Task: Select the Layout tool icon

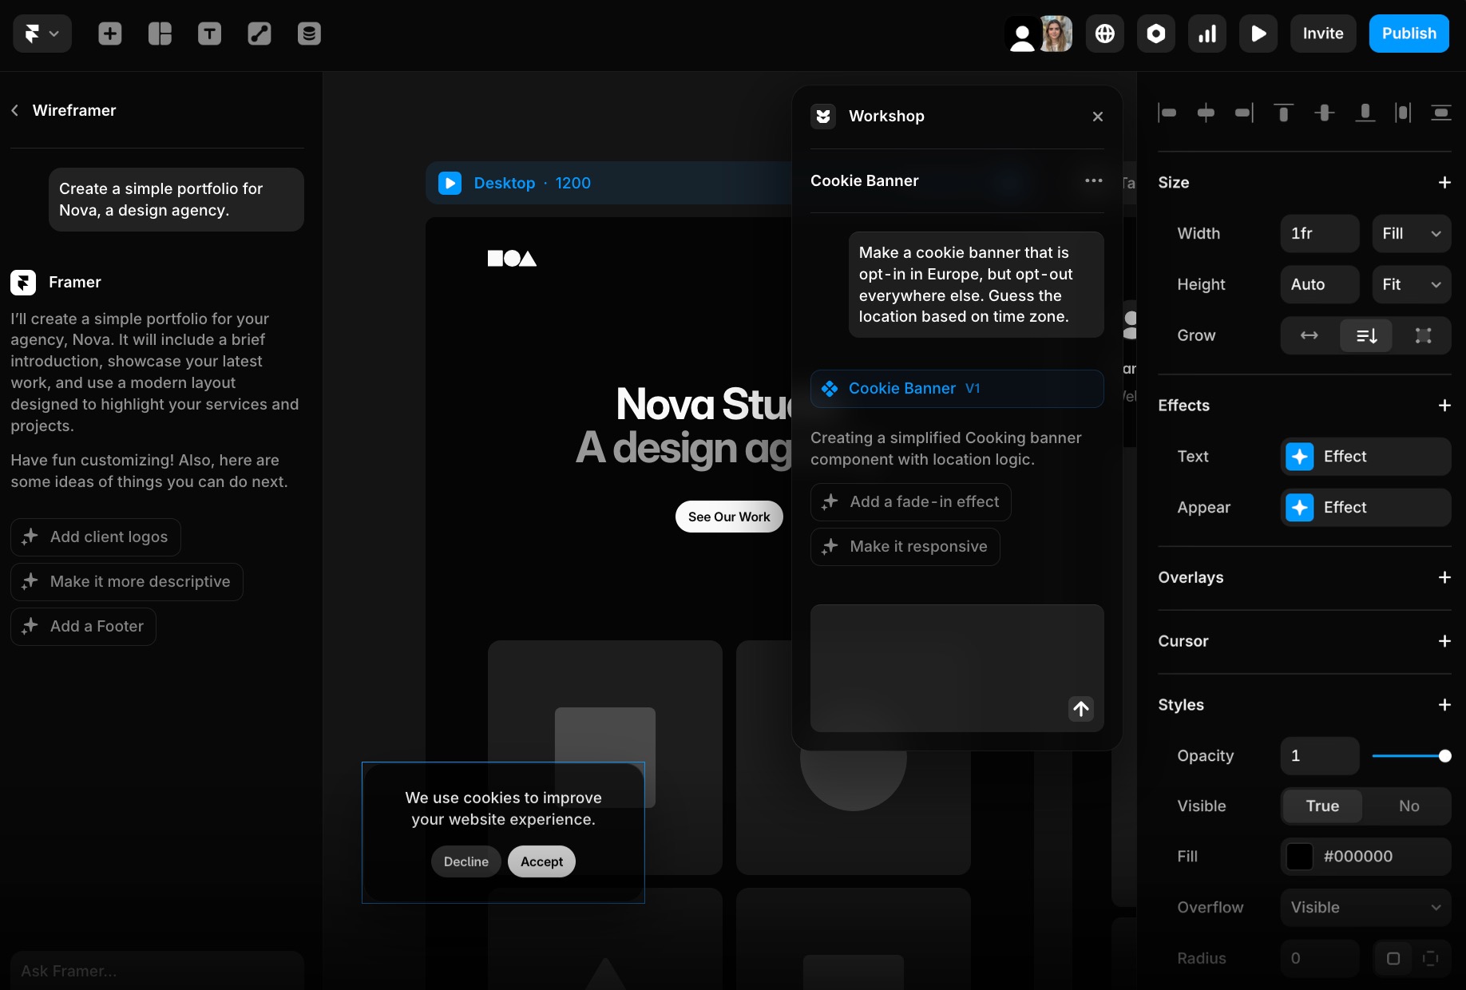Action: pyautogui.click(x=160, y=34)
